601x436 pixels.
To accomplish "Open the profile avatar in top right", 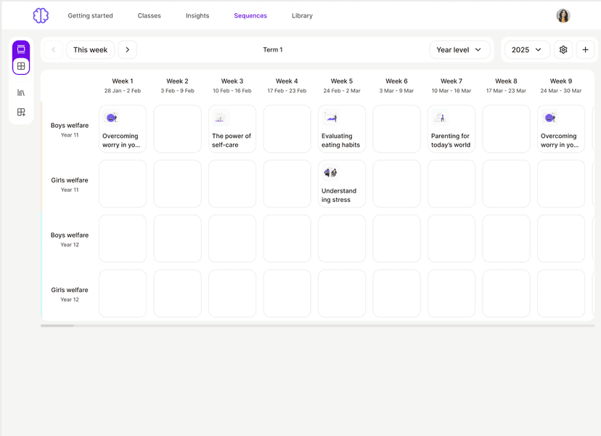I will click(563, 15).
